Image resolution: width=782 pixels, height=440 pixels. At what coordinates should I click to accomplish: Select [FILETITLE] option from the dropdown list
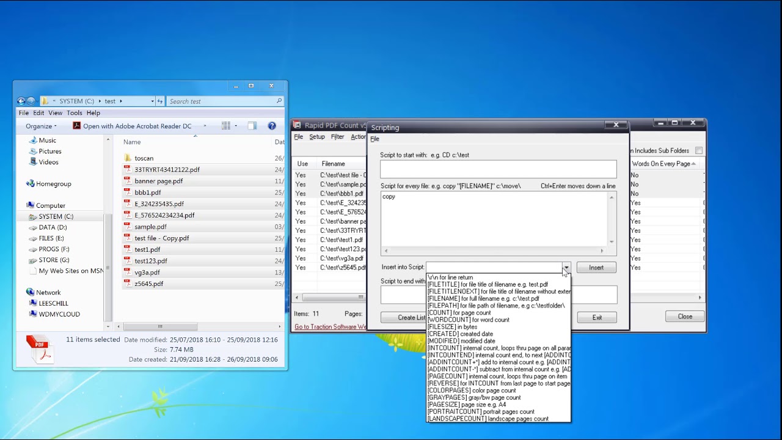tap(498, 284)
